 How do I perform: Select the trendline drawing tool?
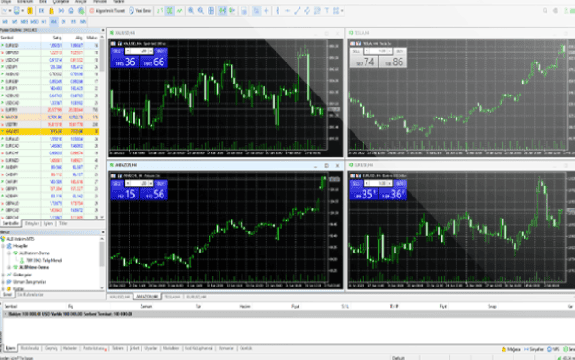click(x=298, y=11)
